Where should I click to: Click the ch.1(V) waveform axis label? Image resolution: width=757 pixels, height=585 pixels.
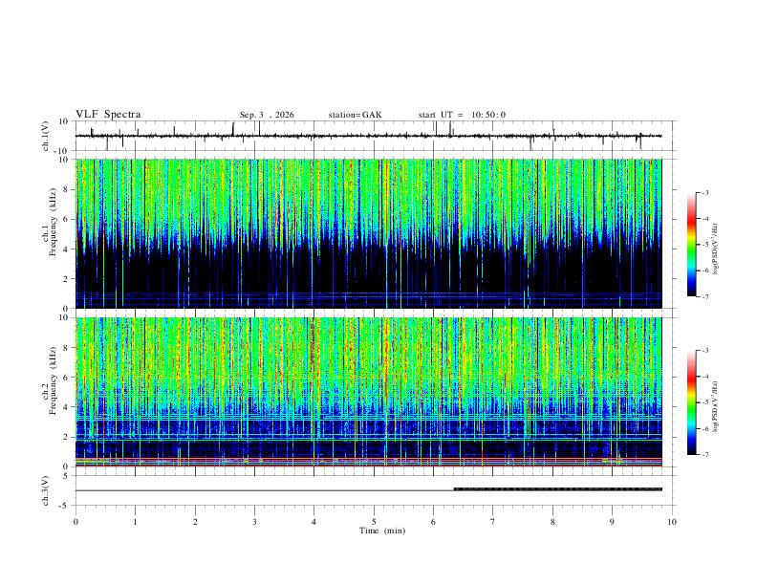(46, 136)
